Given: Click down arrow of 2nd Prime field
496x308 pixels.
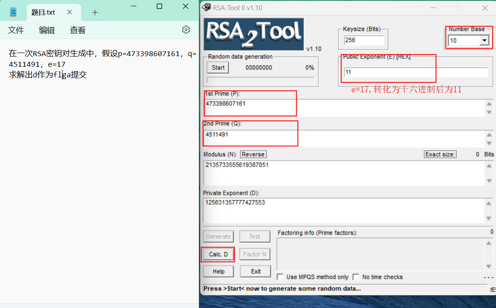Looking at the screenshot, I should pyautogui.click(x=489, y=143).
